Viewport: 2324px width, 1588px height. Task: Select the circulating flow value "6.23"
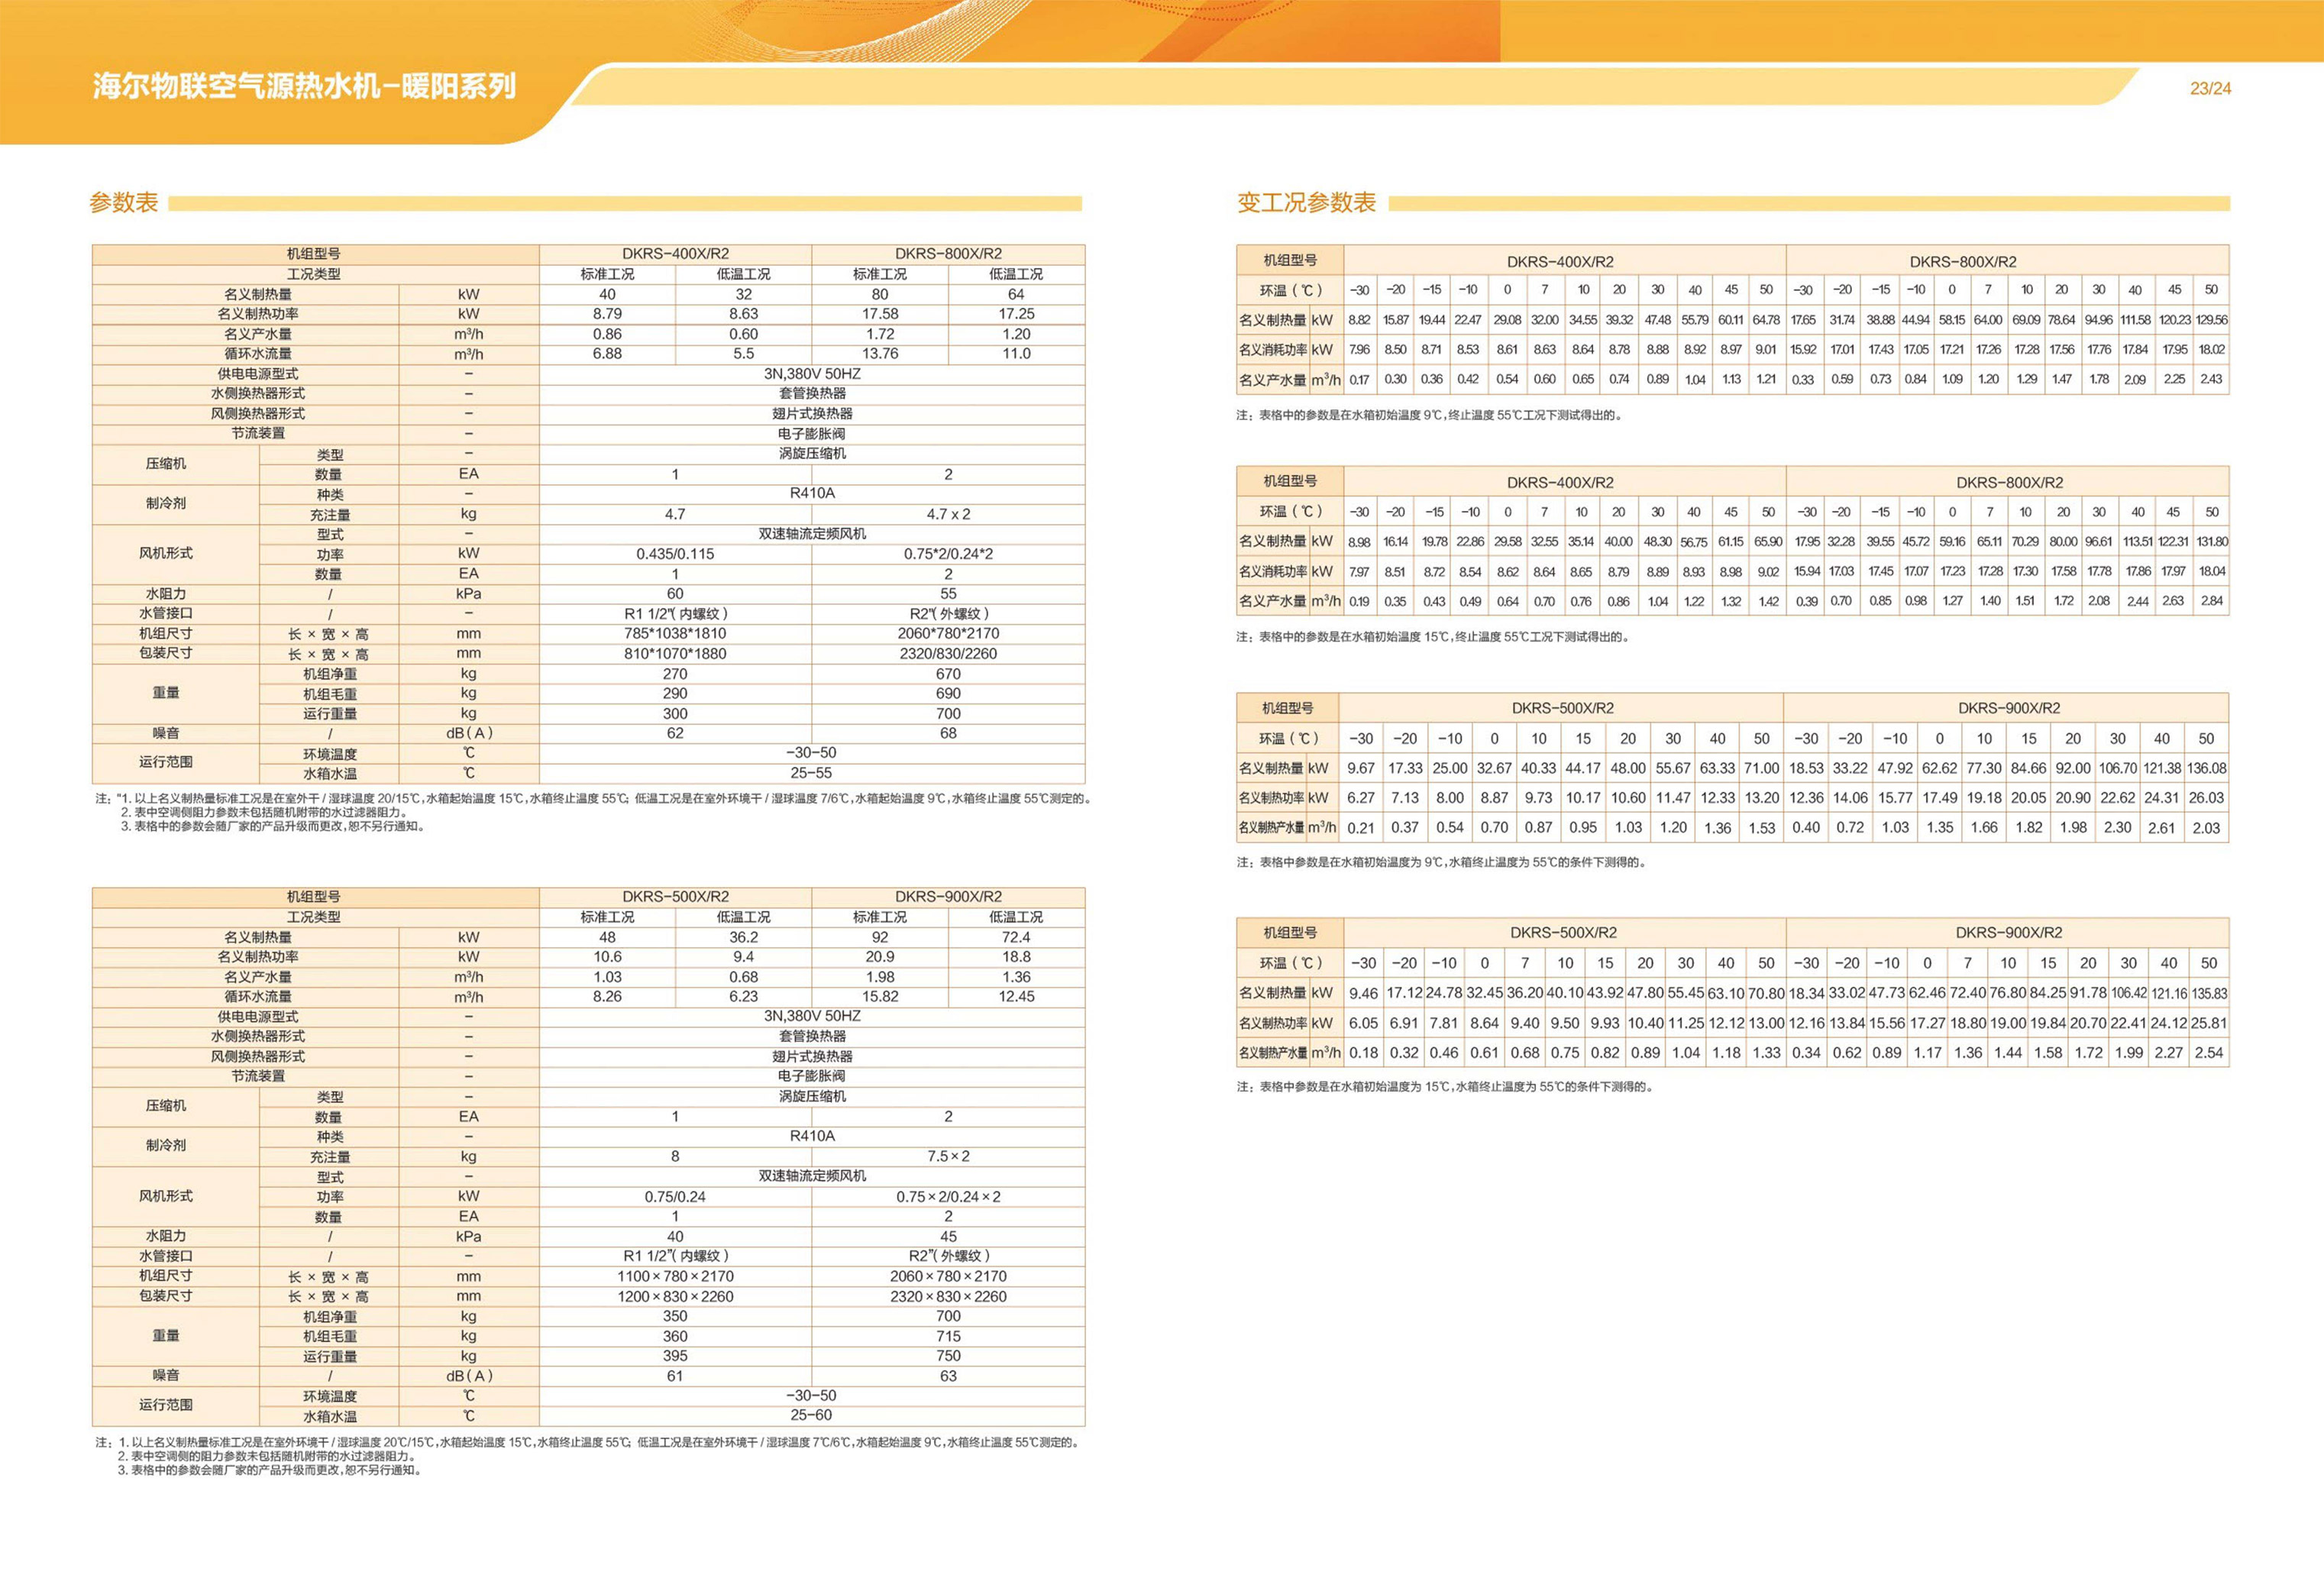pyautogui.click(x=743, y=996)
